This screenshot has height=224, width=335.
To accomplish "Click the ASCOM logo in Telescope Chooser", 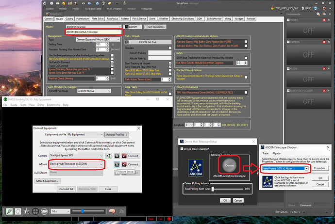I will click(x=268, y=182).
